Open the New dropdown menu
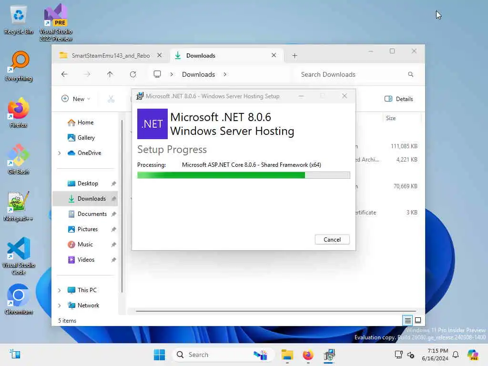 click(x=76, y=99)
